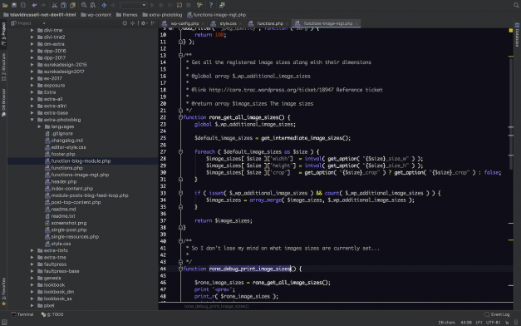
Task: Click the wp-content breadcrumb
Action: coord(96,15)
